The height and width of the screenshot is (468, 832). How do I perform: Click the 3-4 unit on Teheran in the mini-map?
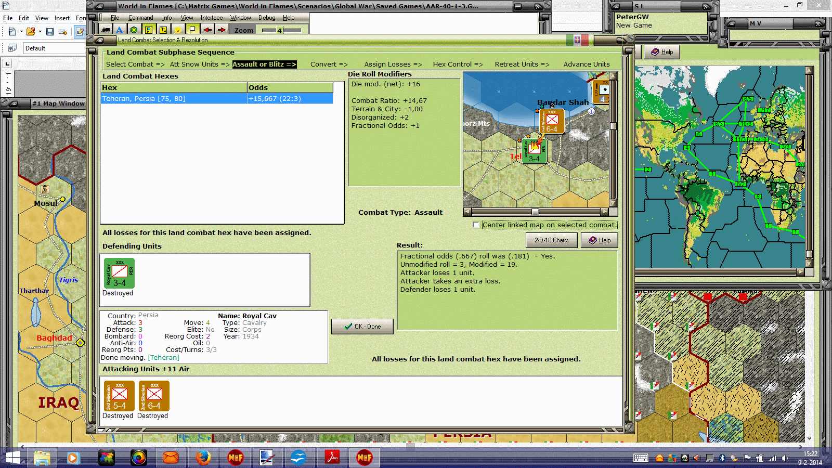[x=534, y=151]
